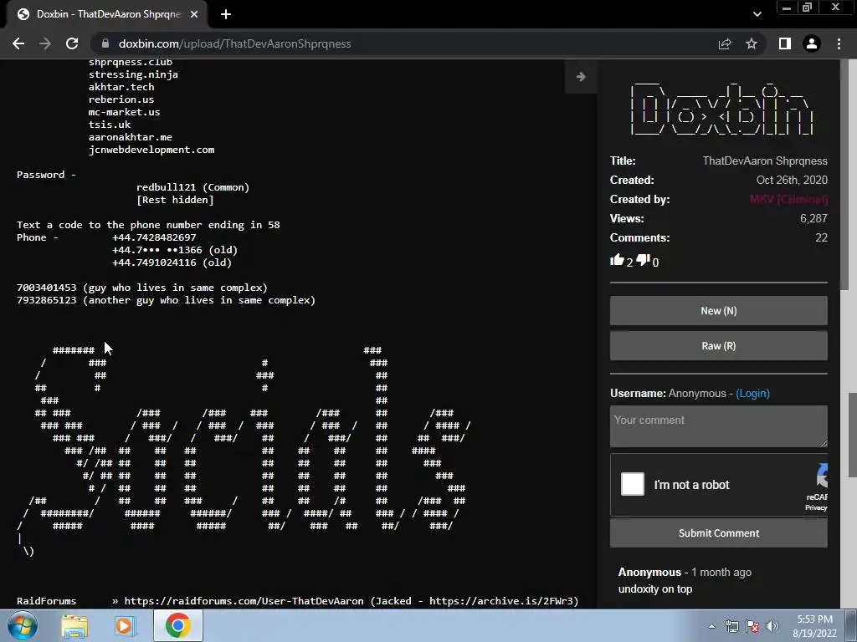
Task: Open Chrome side panel
Action: [785, 43]
